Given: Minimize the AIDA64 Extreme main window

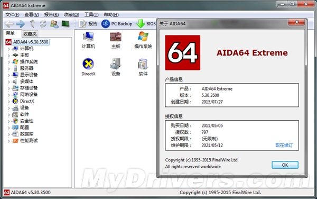Looking at the screenshot, I should pos(283,4).
